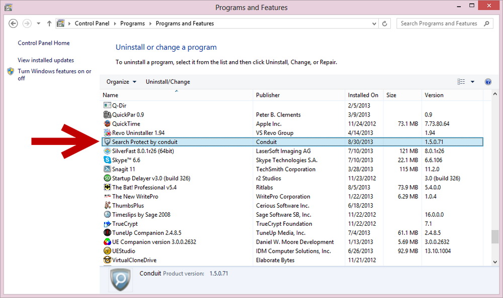Click the UE Companion icon
Screen dimensions: 503x298
[x=107, y=242]
